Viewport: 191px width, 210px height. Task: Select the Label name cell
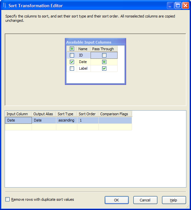pyautogui.click(x=84, y=68)
